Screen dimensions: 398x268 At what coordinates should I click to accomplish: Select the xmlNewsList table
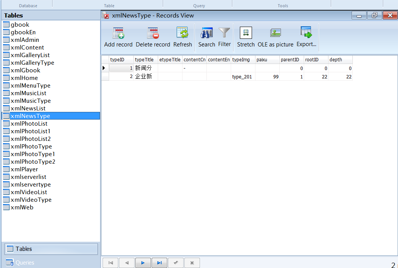[x=28, y=108]
